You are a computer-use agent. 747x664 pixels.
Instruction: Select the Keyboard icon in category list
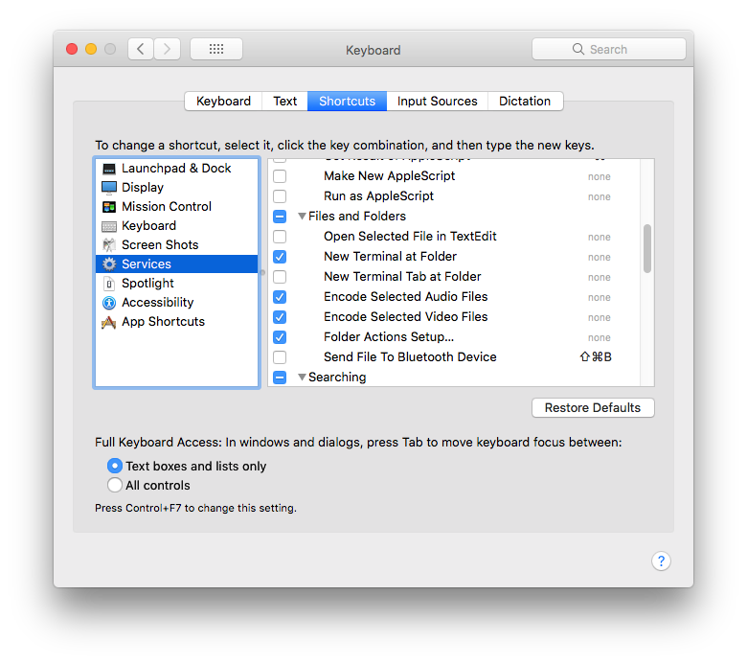pyautogui.click(x=109, y=226)
